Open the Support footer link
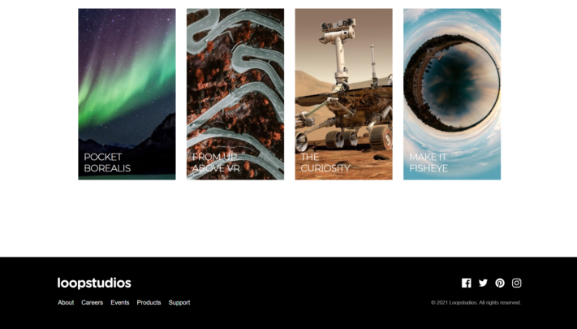Viewport: 577px width, 329px height. 179,302
